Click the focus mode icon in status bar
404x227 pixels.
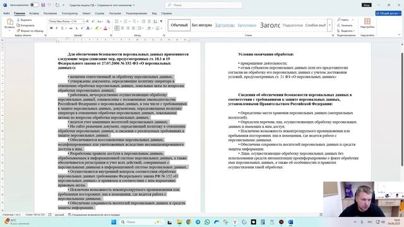(x=321, y=214)
